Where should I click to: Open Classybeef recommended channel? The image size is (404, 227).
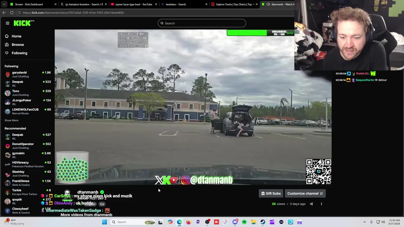pos(28,211)
